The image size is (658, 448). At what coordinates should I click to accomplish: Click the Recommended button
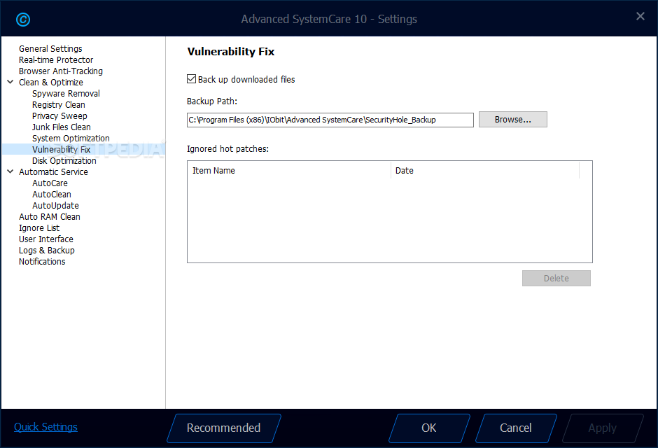pyautogui.click(x=224, y=428)
